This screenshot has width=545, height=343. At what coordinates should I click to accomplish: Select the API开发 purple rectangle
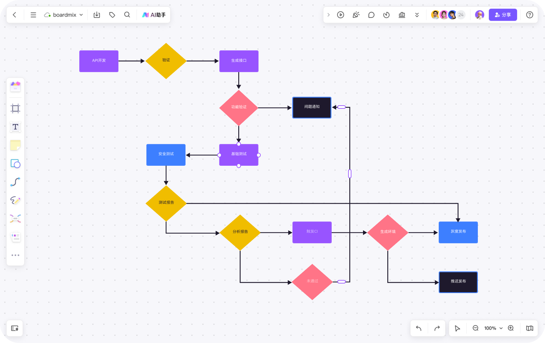[x=99, y=61]
